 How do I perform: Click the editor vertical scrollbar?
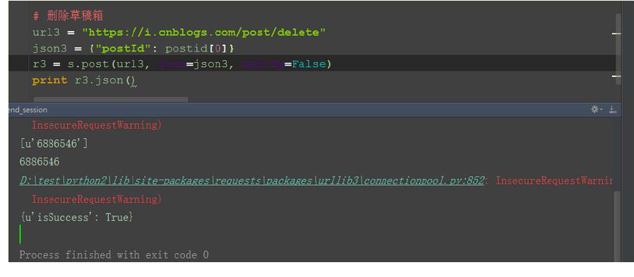pyautogui.click(x=618, y=49)
